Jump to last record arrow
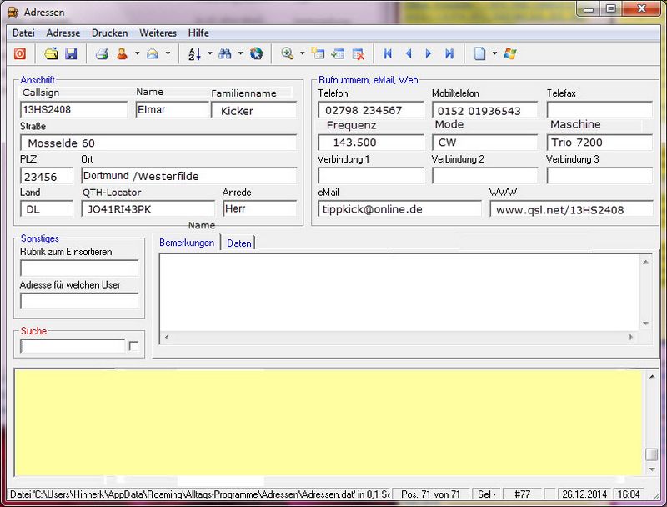The image size is (667, 507). 449,54
